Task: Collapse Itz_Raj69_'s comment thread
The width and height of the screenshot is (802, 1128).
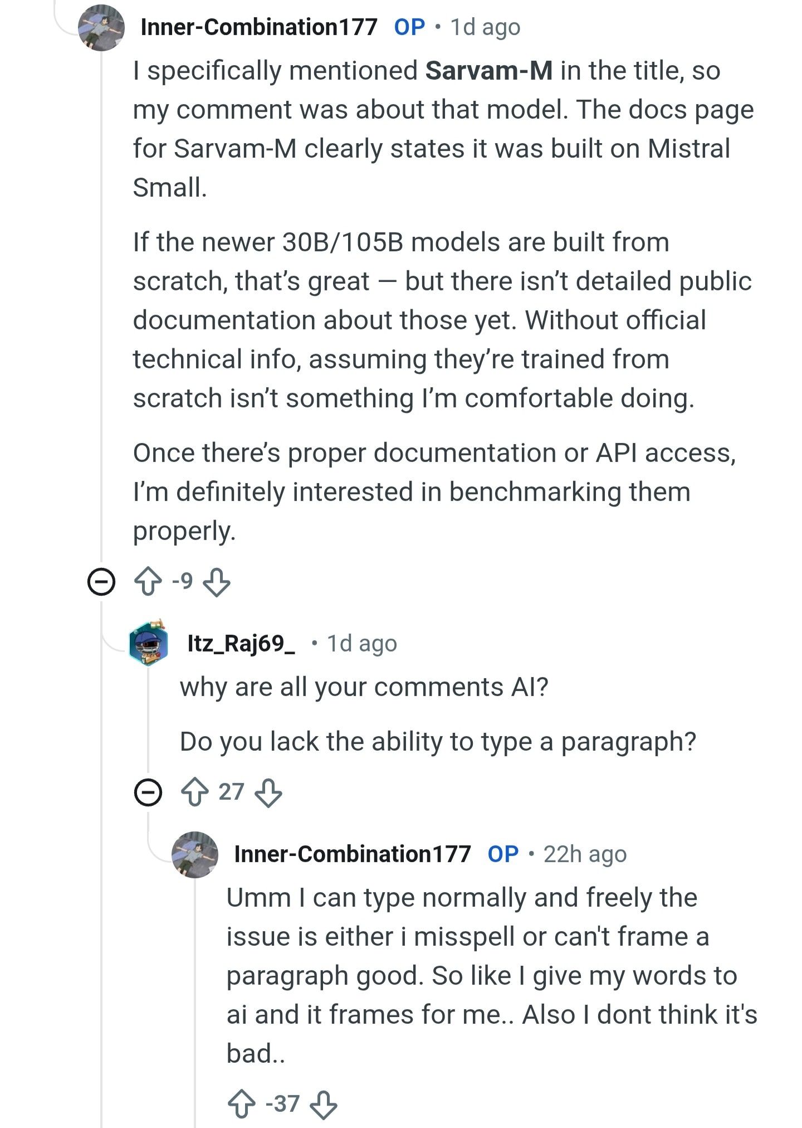Action: point(148,792)
